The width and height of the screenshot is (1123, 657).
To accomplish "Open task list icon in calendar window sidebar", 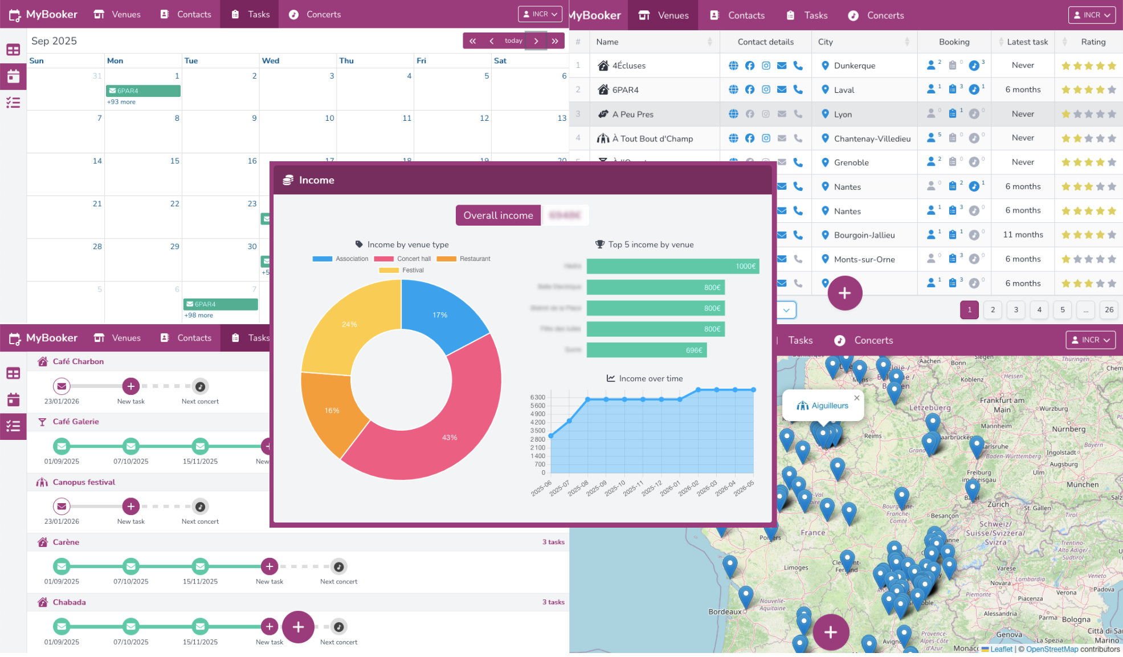I will pyautogui.click(x=13, y=103).
